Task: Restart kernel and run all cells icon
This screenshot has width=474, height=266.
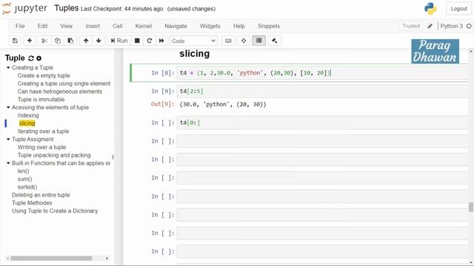Action: 161,41
